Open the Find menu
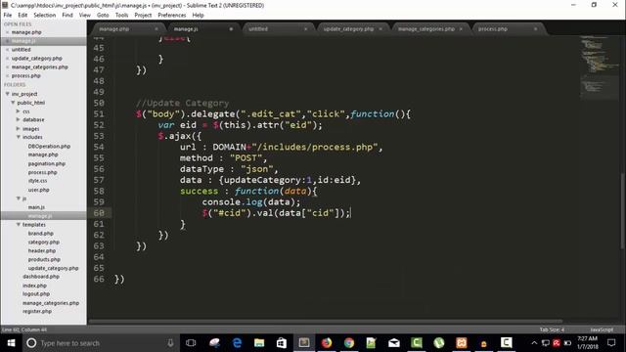The width and height of the screenshot is (626, 352). pos(67,16)
